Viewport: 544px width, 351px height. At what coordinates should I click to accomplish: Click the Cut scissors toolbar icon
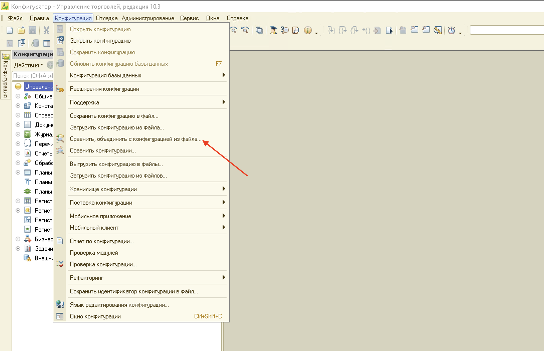46,30
